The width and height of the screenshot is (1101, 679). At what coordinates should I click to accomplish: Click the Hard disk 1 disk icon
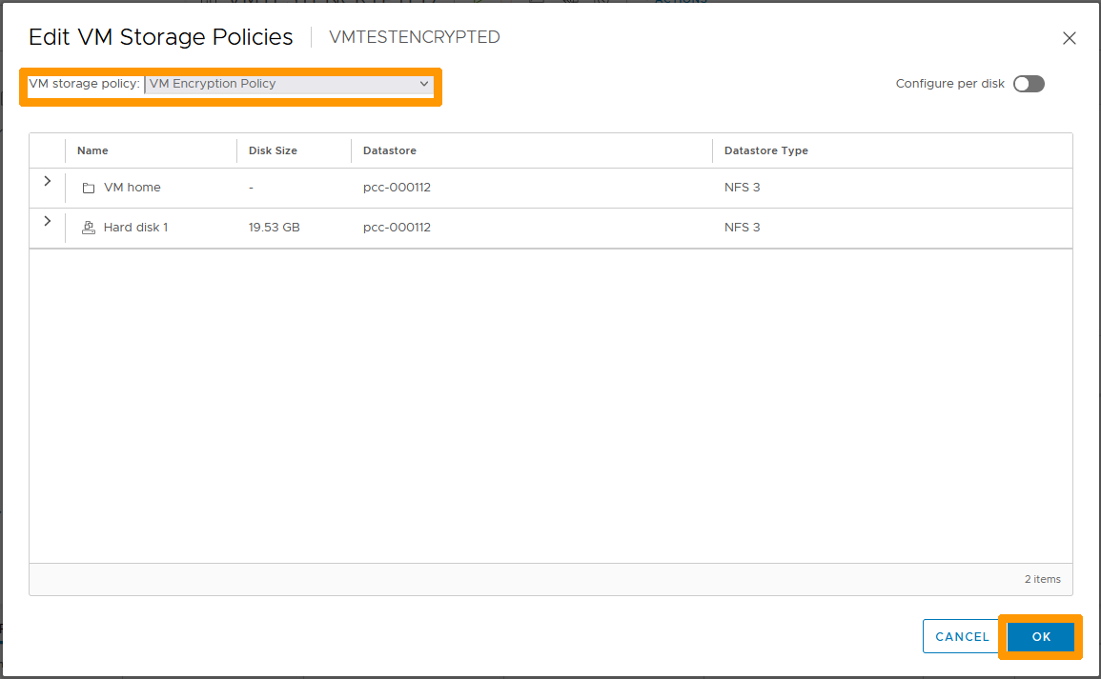click(89, 227)
